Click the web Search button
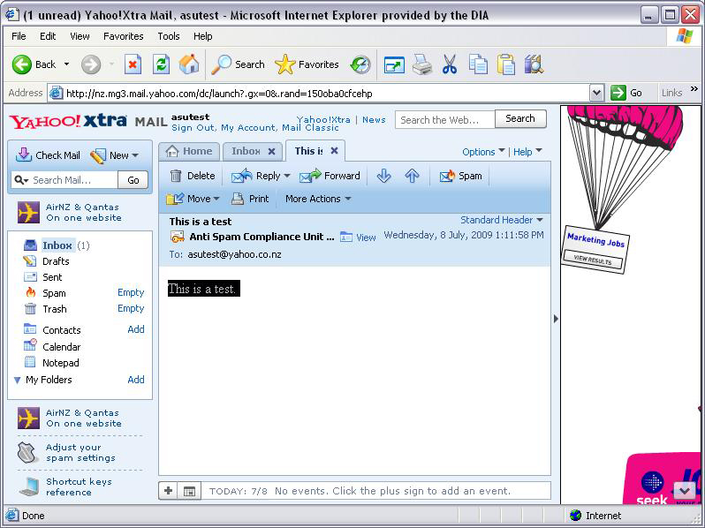Viewport: 705px width, 528px height. coord(520,118)
